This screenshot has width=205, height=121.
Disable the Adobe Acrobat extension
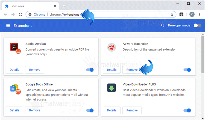tap(90, 70)
